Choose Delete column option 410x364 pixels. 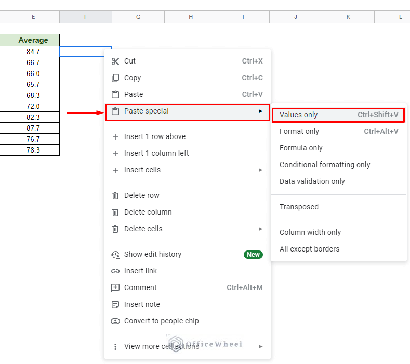click(148, 212)
